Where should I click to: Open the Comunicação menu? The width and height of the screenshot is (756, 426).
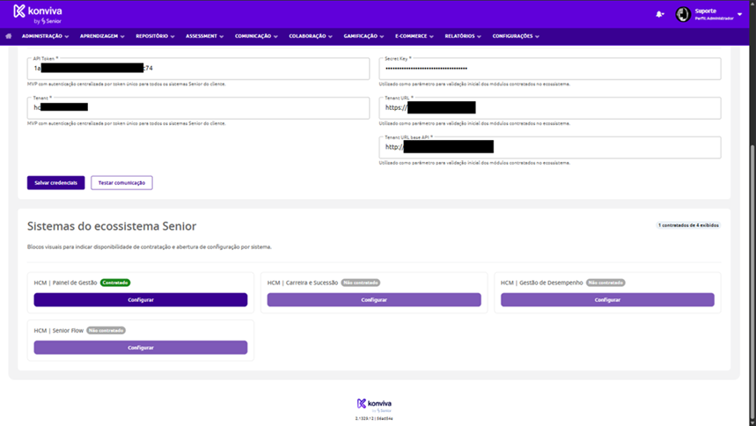tap(256, 36)
